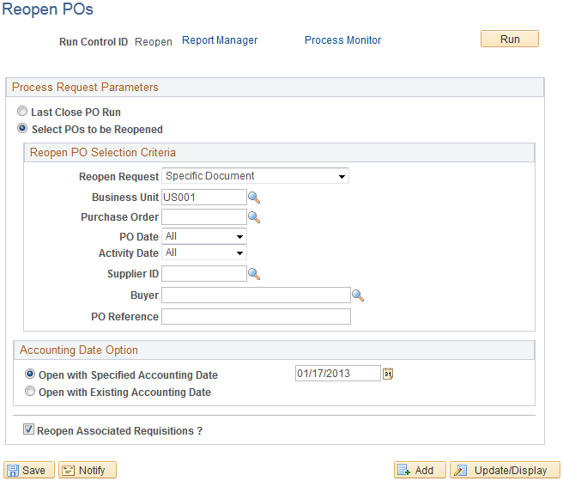Toggle Reopen Associated Requisitions checkbox
The height and width of the screenshot is (481, 563).
[x=28, y=429]
